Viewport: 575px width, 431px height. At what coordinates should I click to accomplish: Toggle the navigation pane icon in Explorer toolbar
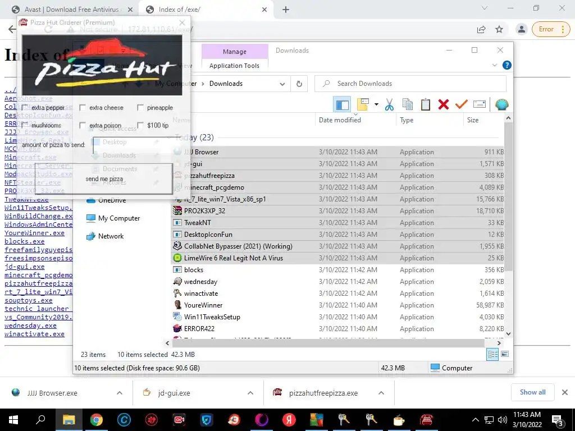[x=342, y=105]
